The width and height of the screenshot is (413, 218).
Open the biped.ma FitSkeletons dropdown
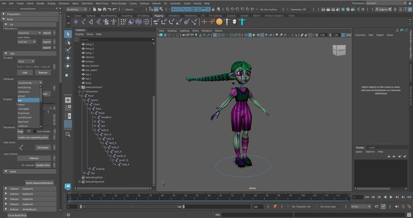coord(29,33)
